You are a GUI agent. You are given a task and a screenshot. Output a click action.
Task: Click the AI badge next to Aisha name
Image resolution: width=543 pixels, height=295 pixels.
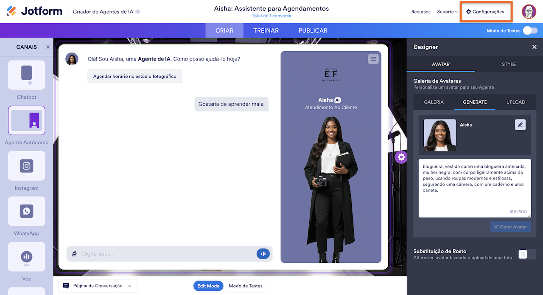[338, 100]
